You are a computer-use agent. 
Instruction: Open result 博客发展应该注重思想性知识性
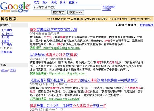53,29
